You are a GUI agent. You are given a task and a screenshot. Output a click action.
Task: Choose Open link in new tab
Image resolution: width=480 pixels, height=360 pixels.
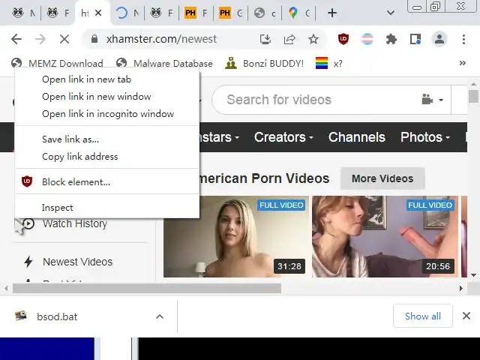click(x=107, y=79)
